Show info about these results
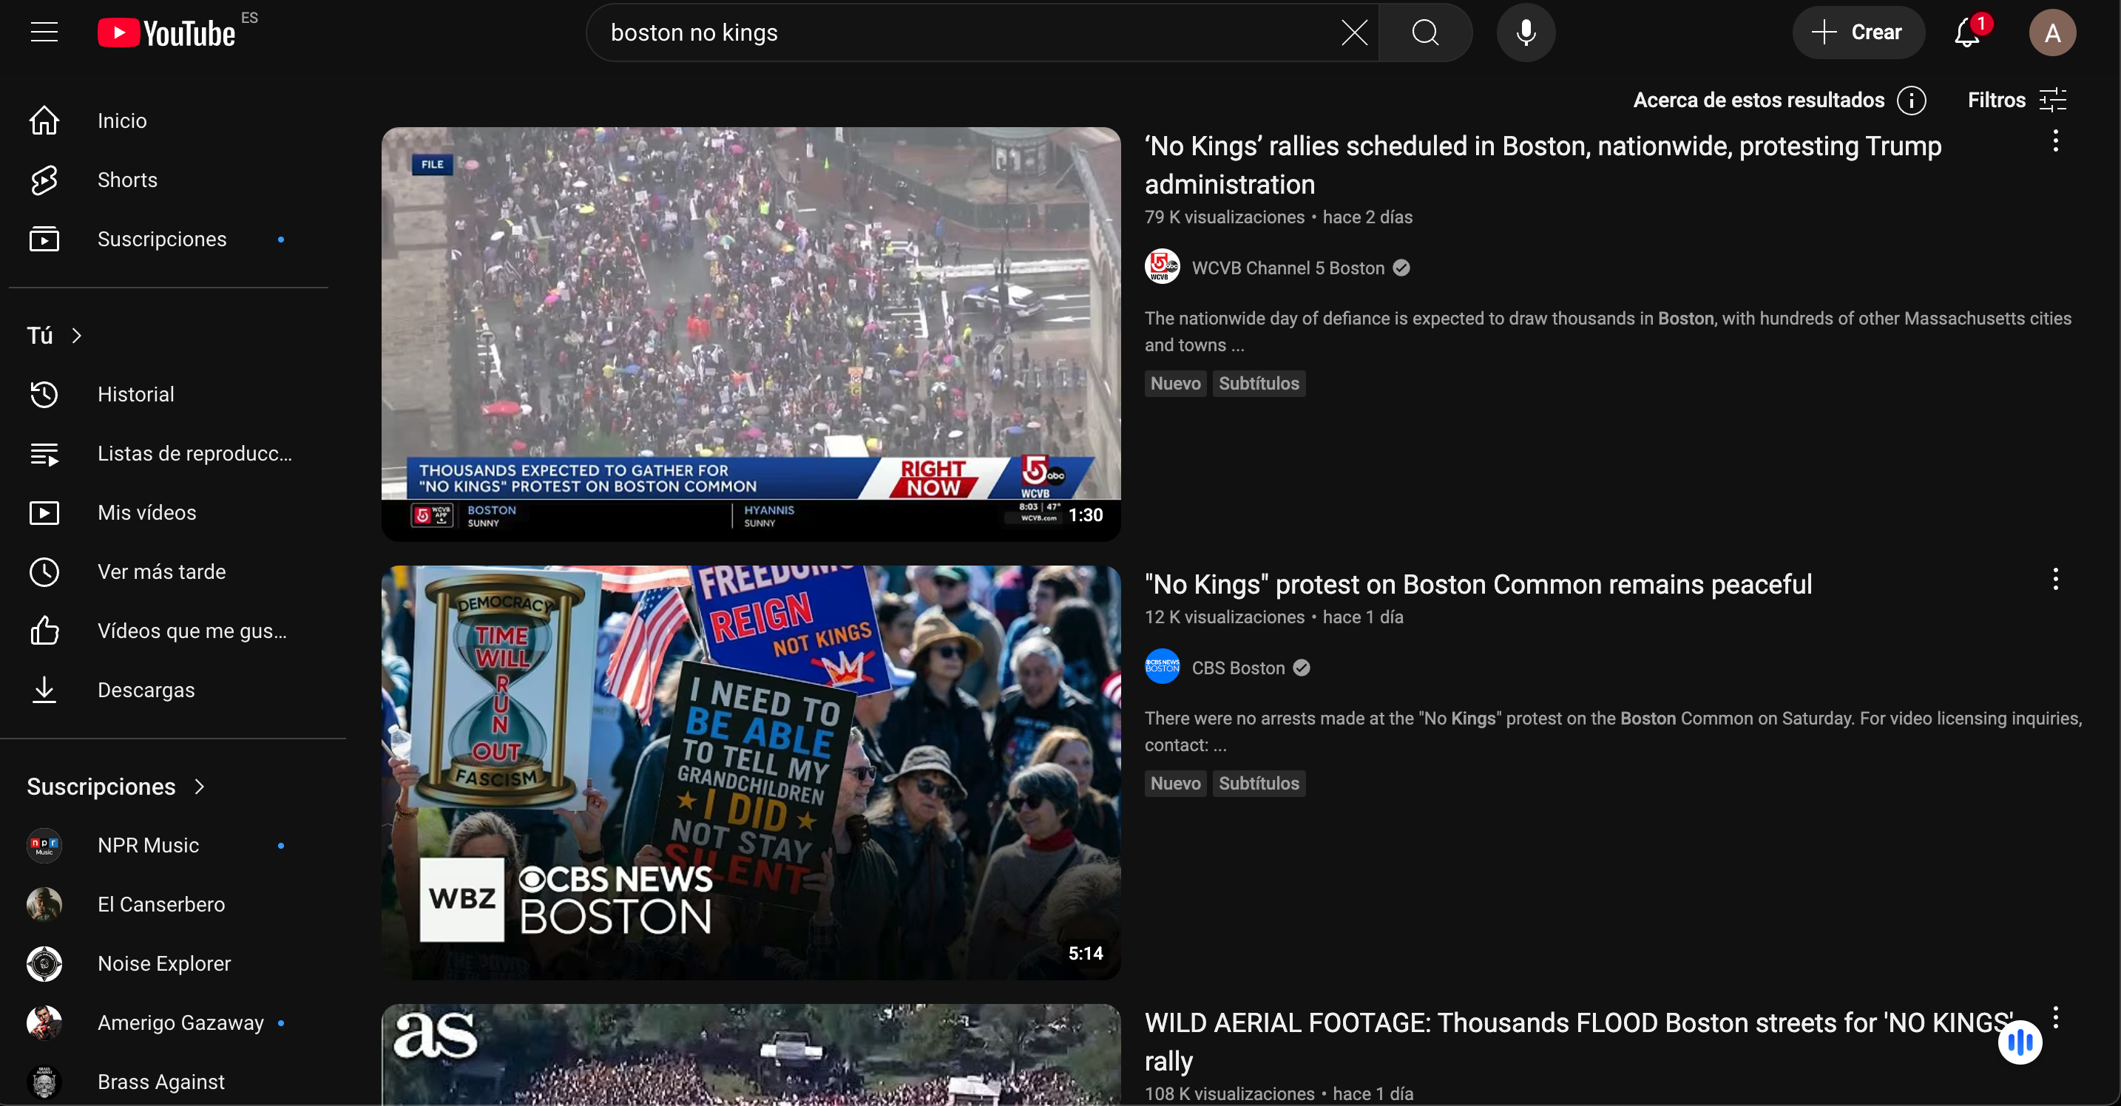The width and height of the screenshot is (2121, 1106). pos(1911,101)
